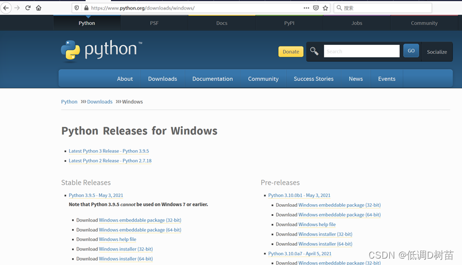Image resolution: width=462 pixels, height=265 pixels.
Task: Click the Windows breadcrumb text
Action: (x=132, y=102)
